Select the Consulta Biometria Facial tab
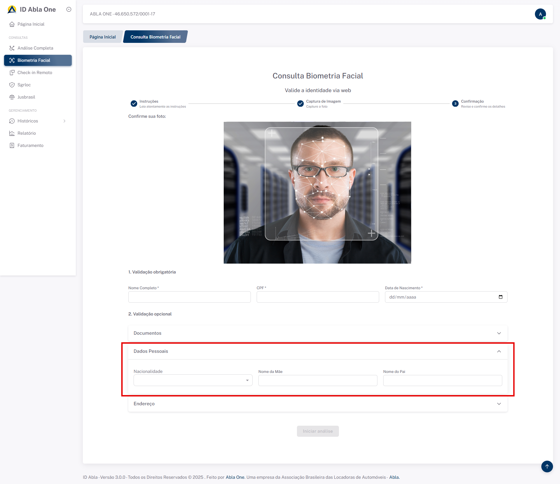This screenshot has height=484, width=560. click(155, 37)
